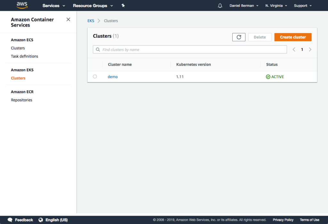
Task: Click the Amazon EKS sidebar heading
Action: (x=22, y=70)
